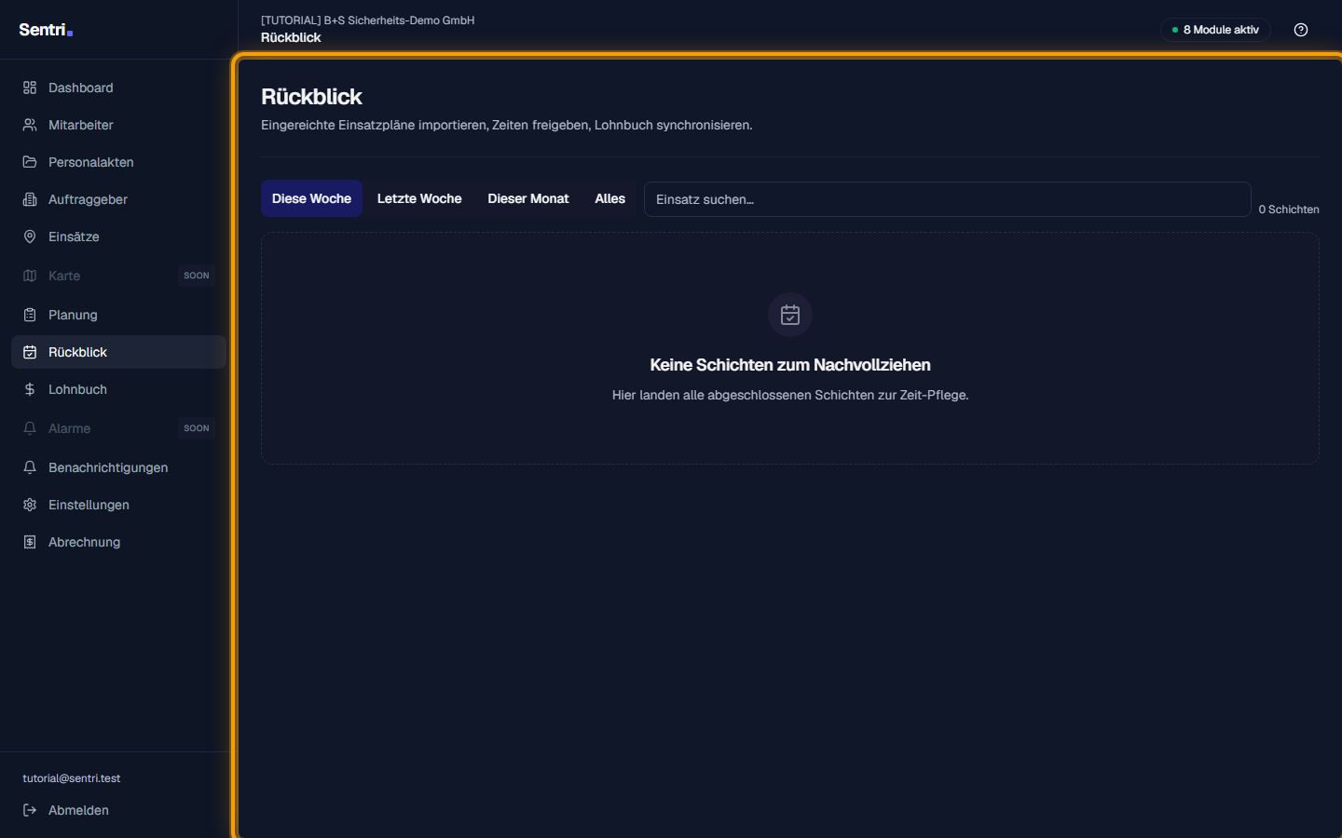This screenshot has height=838, width=1342.
Task: Switch to Dieser Monat tab
Action: (528, 198)
